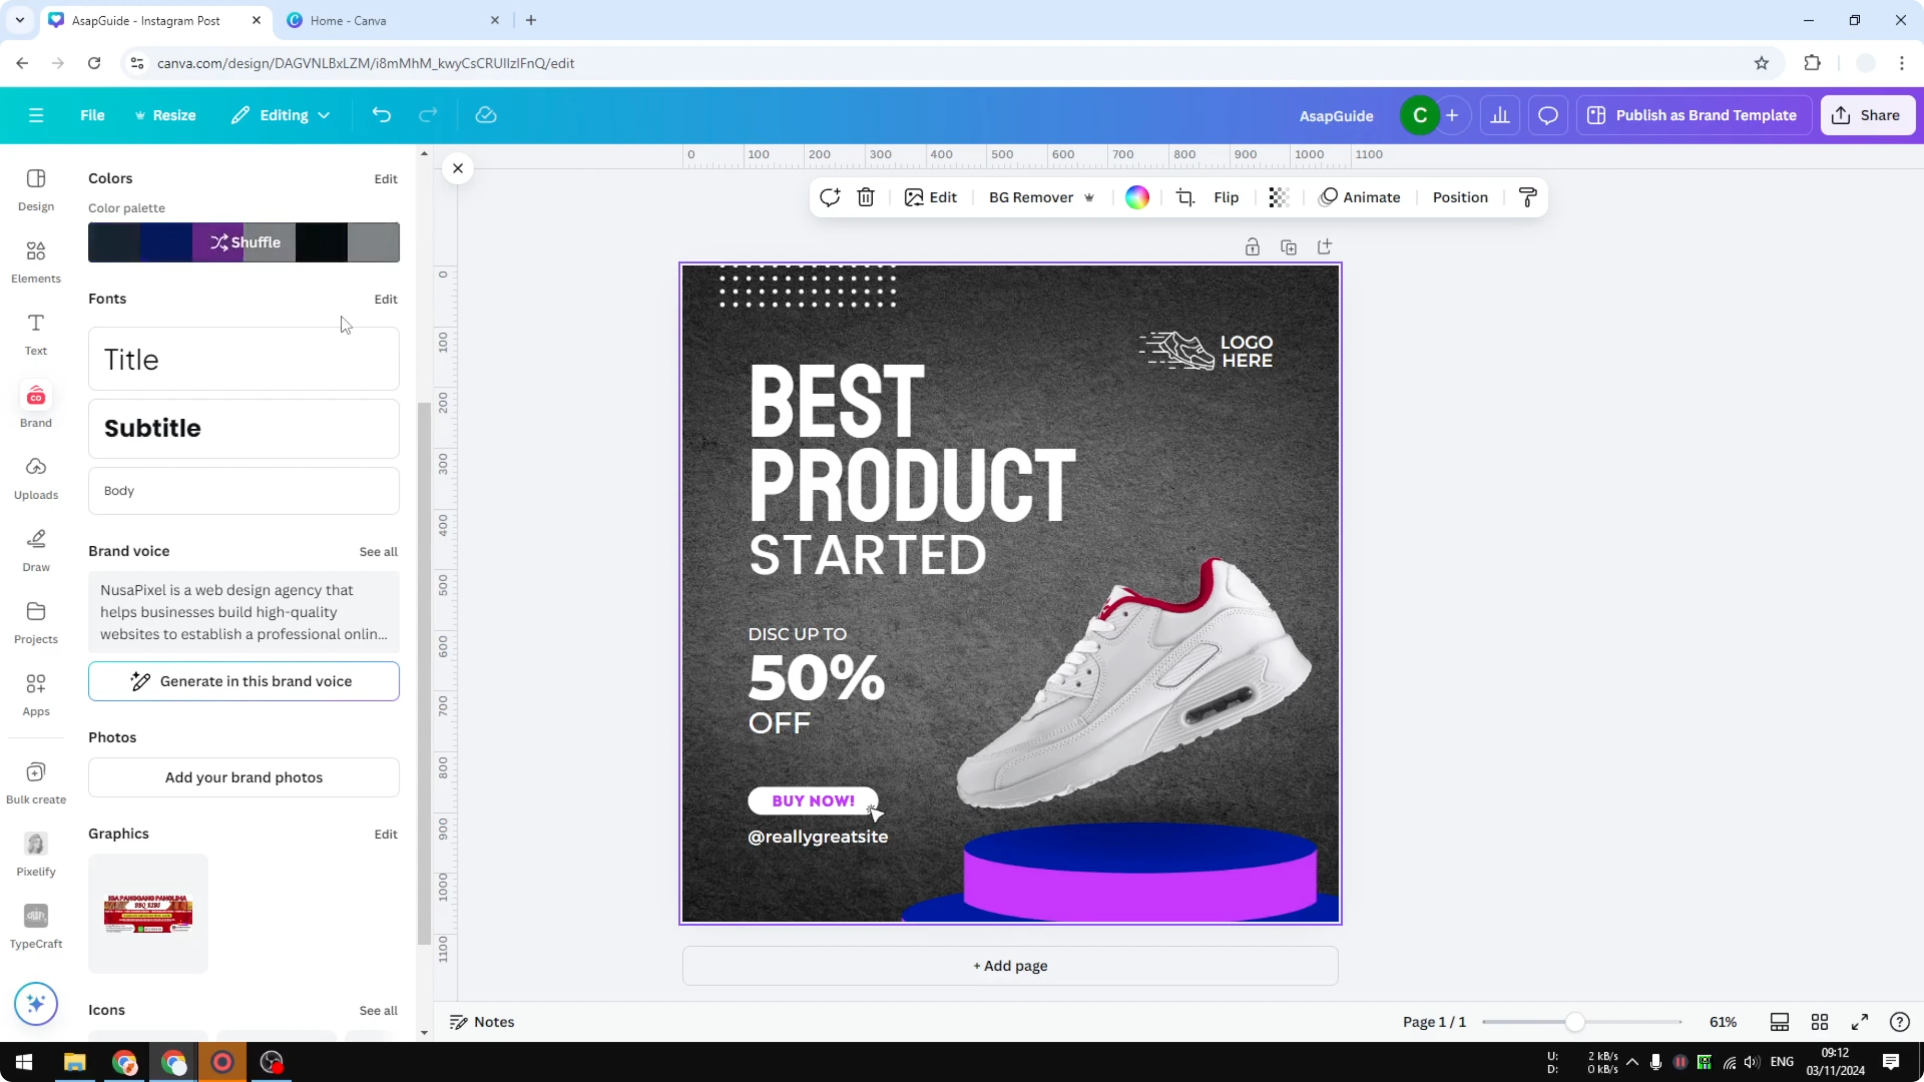
Task: Click the Undo arrow
Action: pos(381,114)
